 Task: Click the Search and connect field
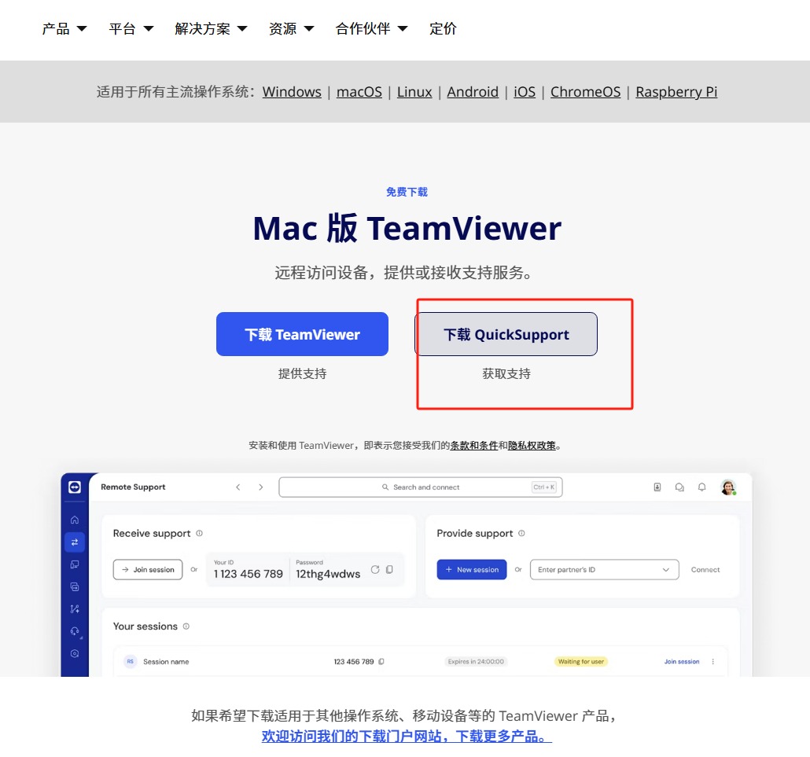click(421, 487)
